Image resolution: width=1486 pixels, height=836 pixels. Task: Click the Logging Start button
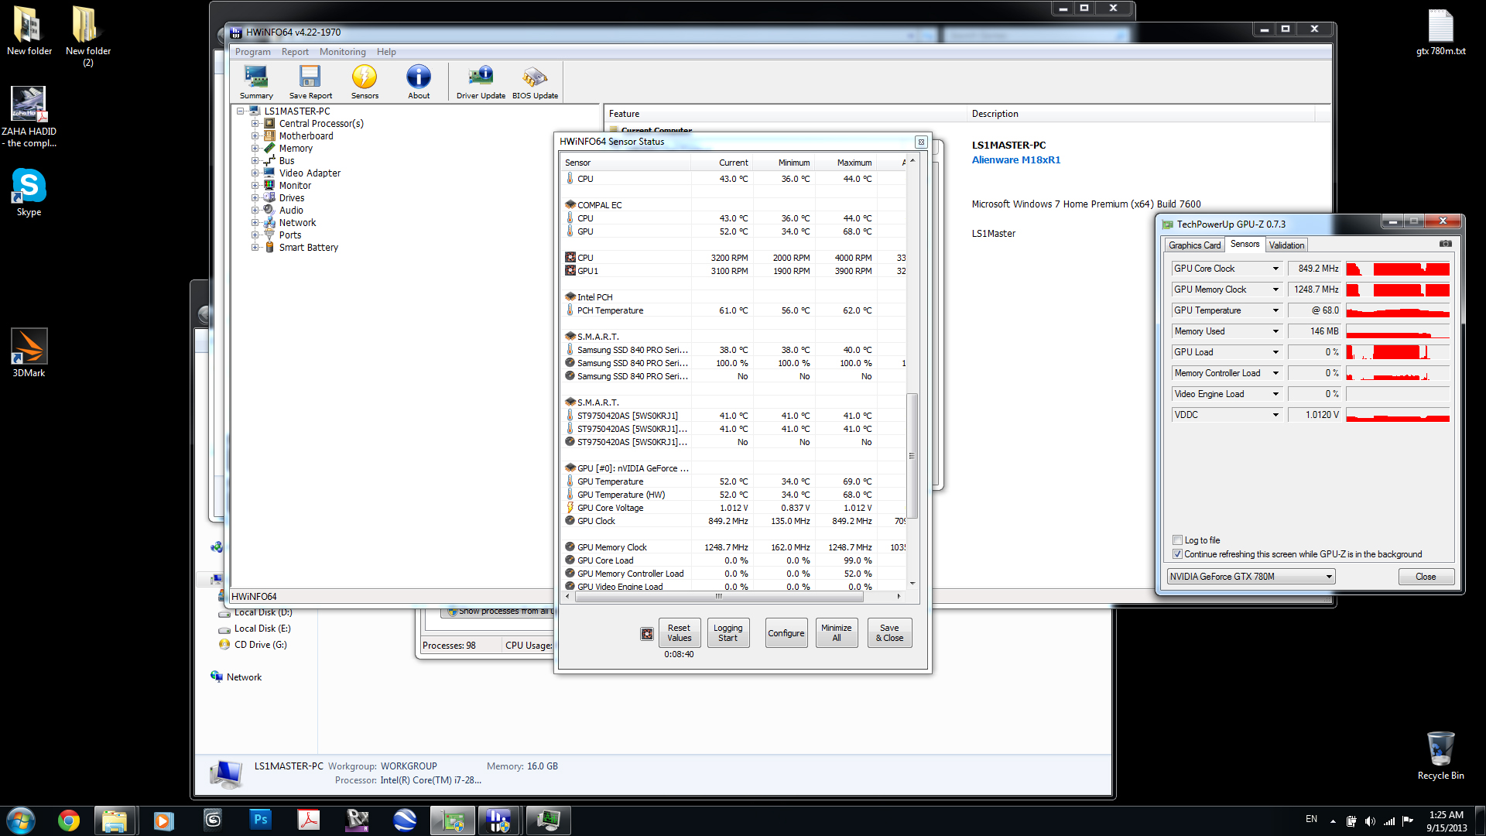[728, 633]
